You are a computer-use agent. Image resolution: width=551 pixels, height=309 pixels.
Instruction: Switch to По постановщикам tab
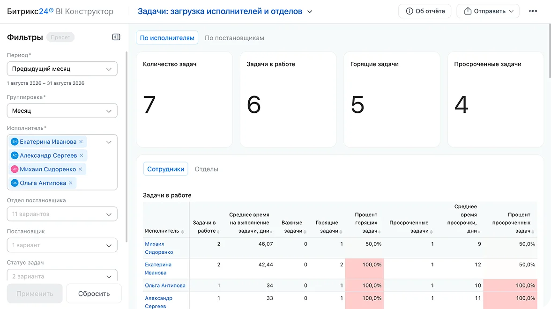(x=234, y=38)
